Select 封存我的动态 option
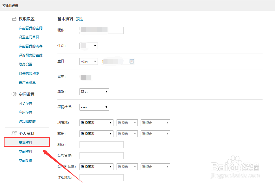 29,73
